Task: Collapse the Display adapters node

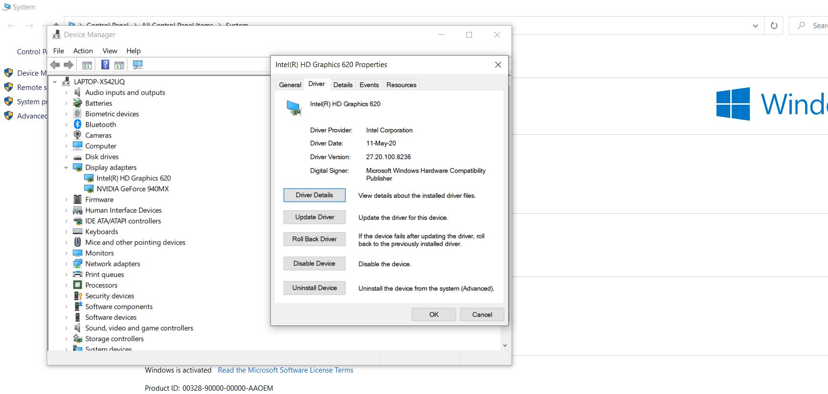Action: tap(66, 167)
